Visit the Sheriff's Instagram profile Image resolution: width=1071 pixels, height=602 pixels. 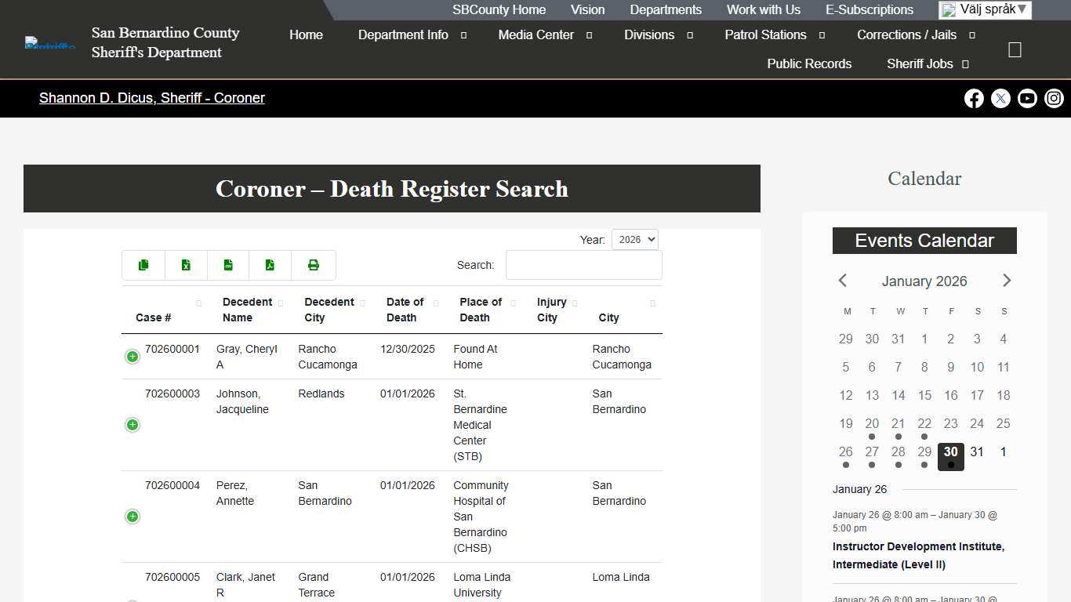pos(1054,98)
